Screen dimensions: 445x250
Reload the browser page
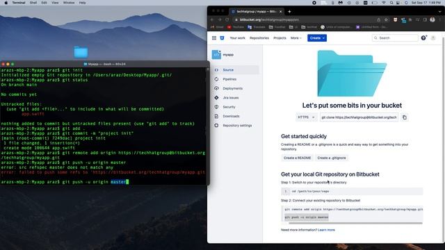tap(227, 20)
